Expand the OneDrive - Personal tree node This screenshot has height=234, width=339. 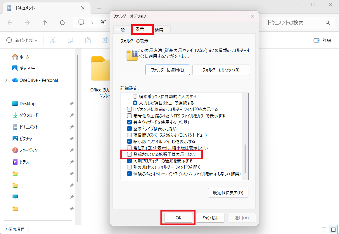[x=6, y=80]
